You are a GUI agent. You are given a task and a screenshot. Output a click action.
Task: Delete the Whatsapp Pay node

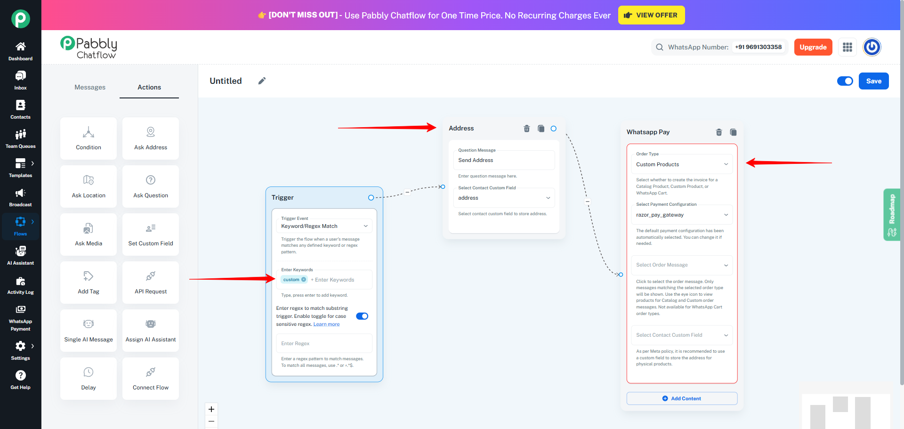coord(719,132)
